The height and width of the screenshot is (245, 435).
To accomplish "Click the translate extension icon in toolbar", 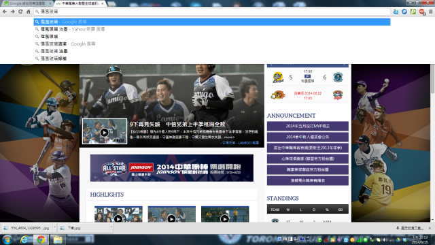I will click(x=396, y=12).
